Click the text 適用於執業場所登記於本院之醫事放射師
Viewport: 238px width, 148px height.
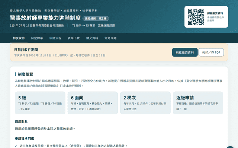click(x=45, y=129)
